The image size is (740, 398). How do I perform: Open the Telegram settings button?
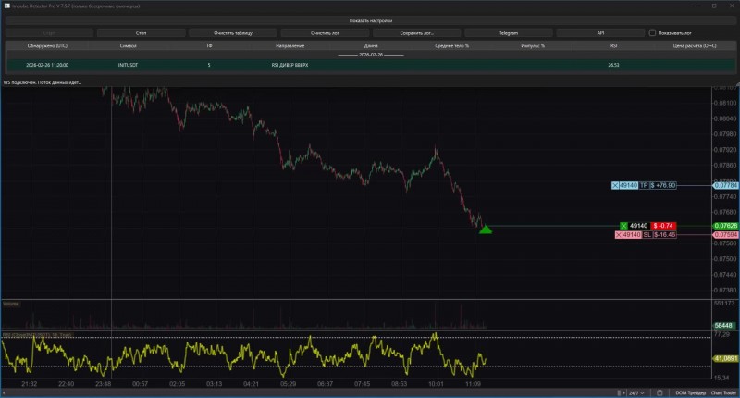509,32
